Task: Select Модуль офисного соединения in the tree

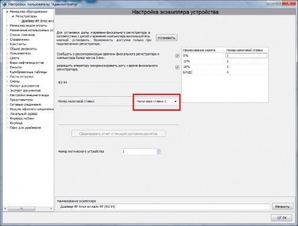Action: (32, 109)
